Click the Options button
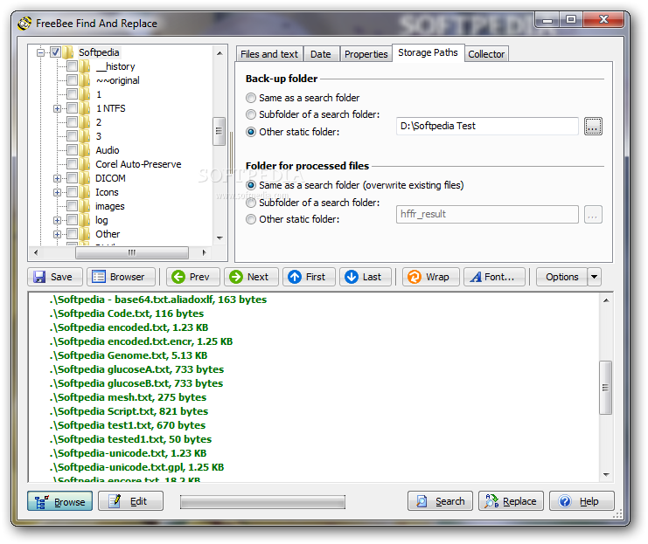The width and height of the screenshot is (648, 544). pyautogui.click(x=562, y=277)
